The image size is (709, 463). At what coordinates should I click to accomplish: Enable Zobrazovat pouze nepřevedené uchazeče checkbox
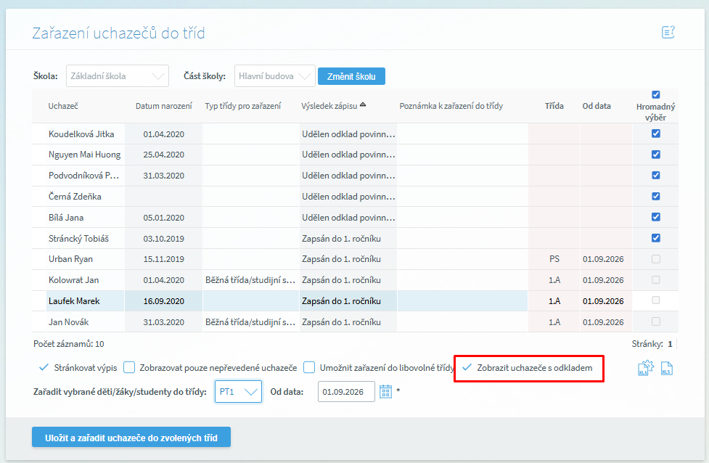(x=130, y=368)
